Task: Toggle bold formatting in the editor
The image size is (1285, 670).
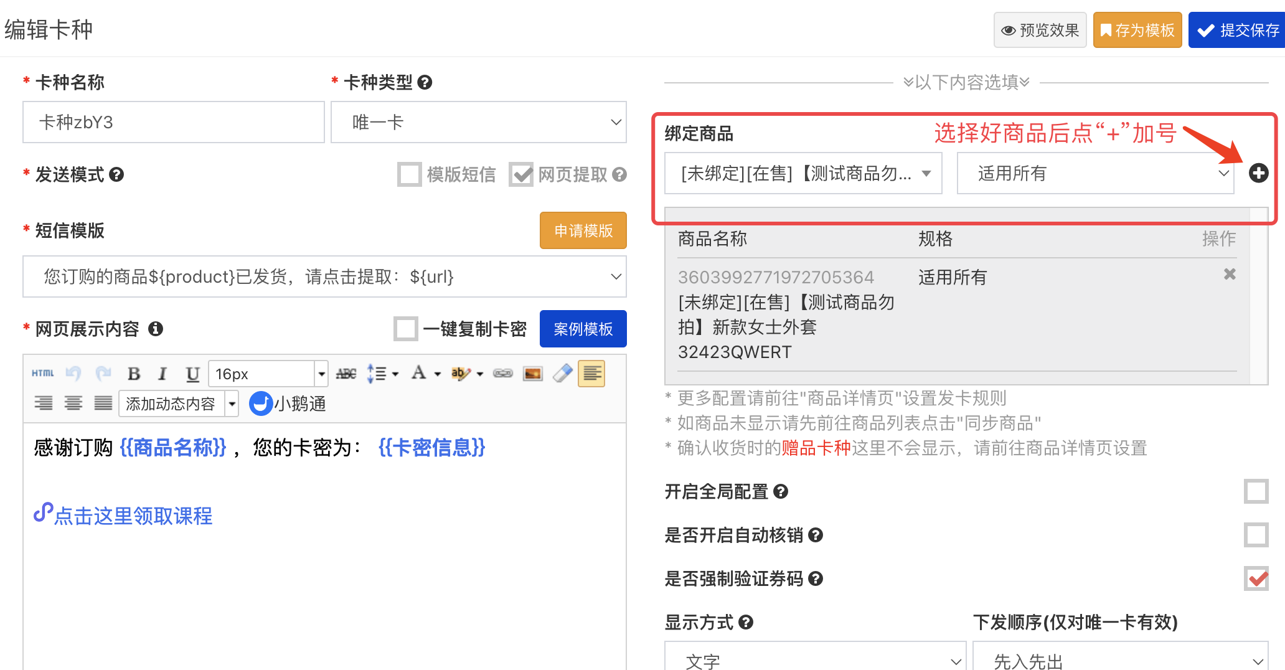Action: [133, 374]
